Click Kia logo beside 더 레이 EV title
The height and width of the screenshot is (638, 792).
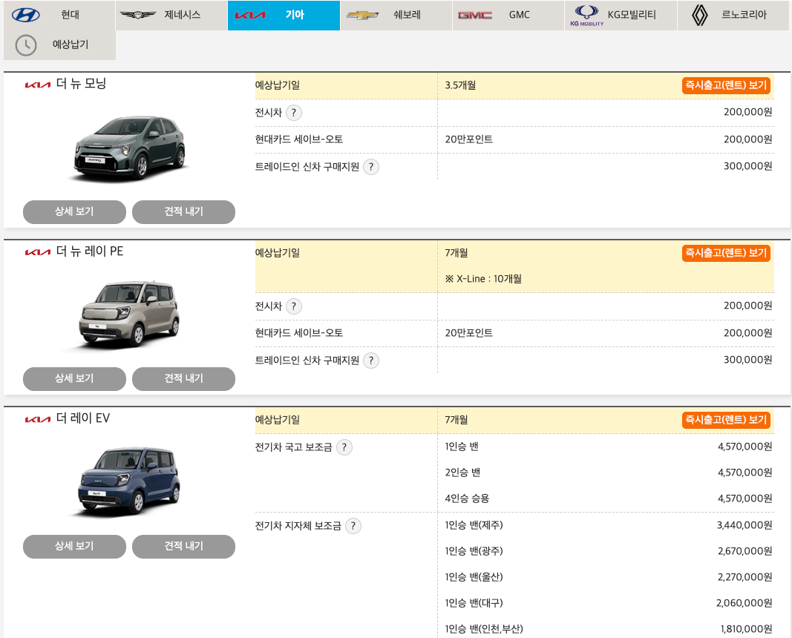tap(38, 419)
